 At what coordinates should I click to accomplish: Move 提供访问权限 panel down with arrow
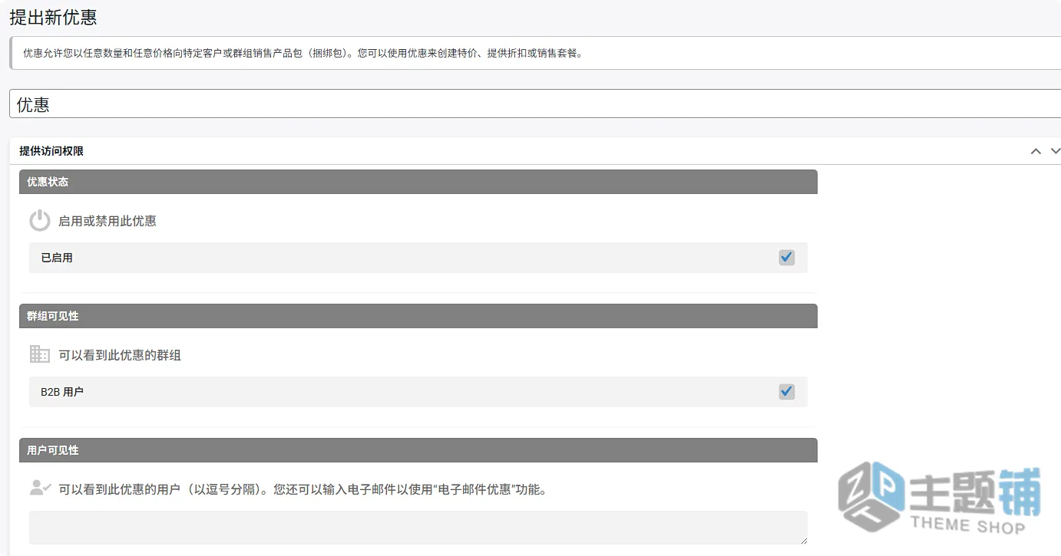pyautogui.click(x=1056, y=151)
